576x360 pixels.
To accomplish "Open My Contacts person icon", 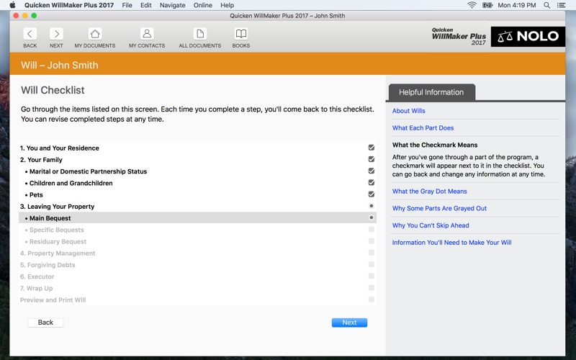I will pyautogui.click(x=147, y=34).
